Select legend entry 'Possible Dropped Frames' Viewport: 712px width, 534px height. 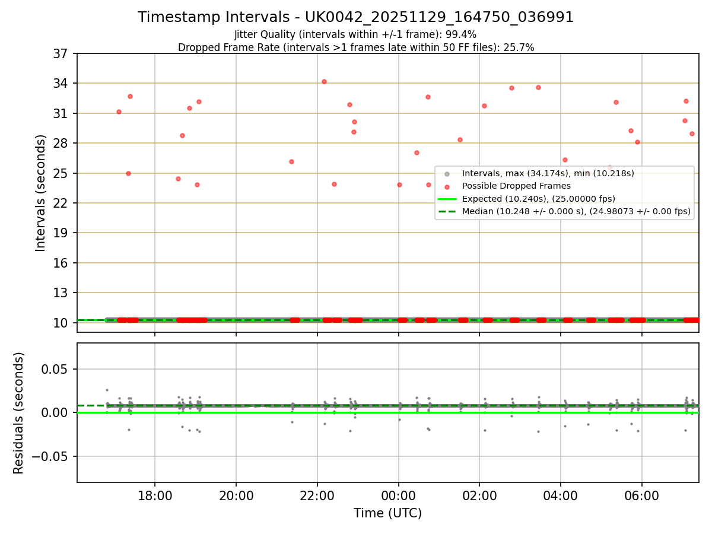(x=516, y=186)
